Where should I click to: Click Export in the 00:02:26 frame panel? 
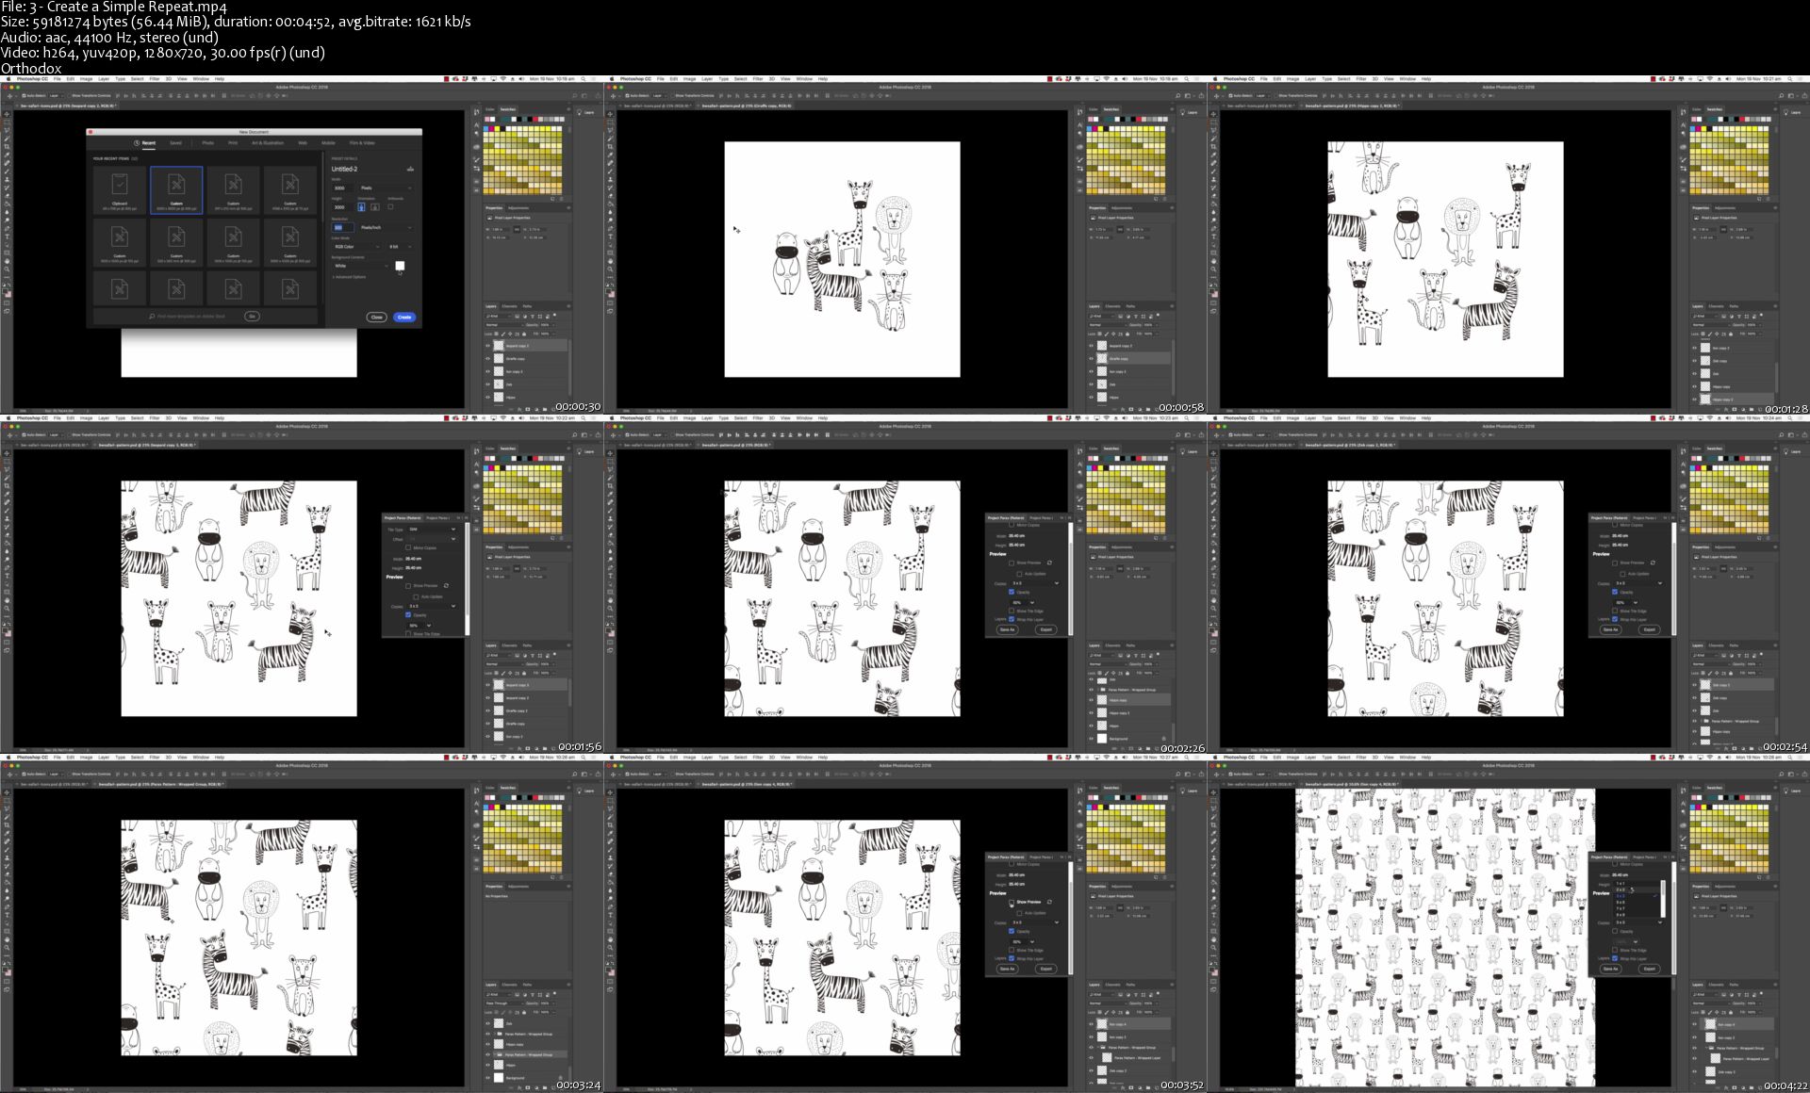[x=1046, y=629]
